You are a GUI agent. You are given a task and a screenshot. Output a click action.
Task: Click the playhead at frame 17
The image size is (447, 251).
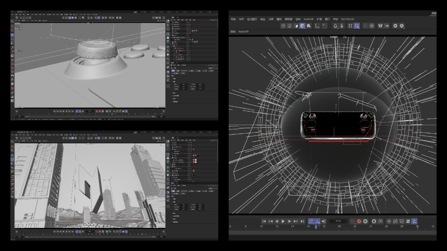(316, 227)
